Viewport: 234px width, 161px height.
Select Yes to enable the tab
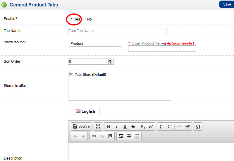(x=71, y=19)
